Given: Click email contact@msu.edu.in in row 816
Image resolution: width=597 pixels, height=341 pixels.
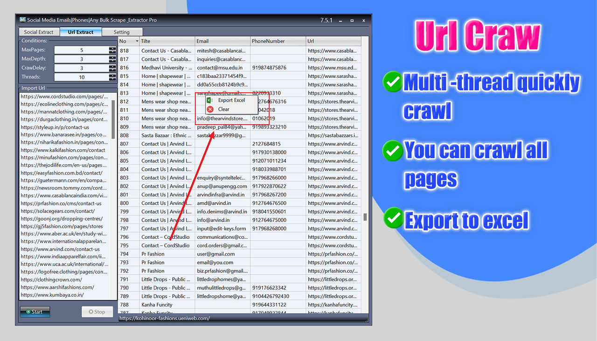Looking at the screenshot, I should tap(220, 68).
